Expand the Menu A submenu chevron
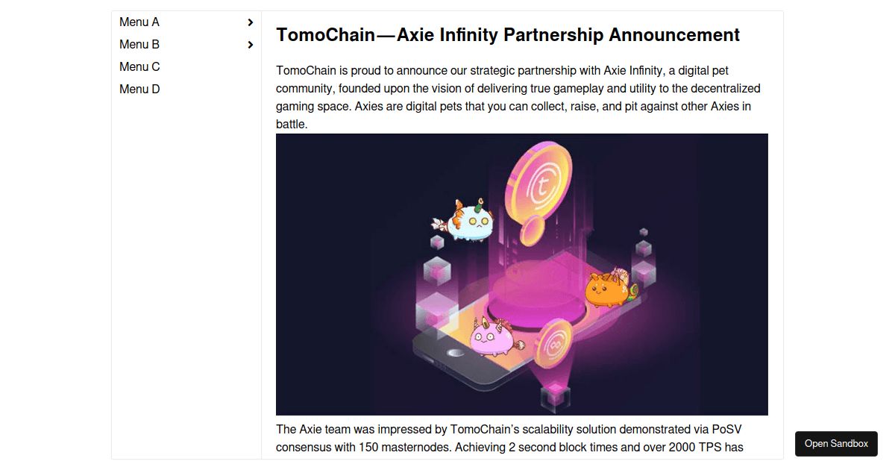This screenshot has width=895, height=470. pyautogui.click(x=251, y=22)
